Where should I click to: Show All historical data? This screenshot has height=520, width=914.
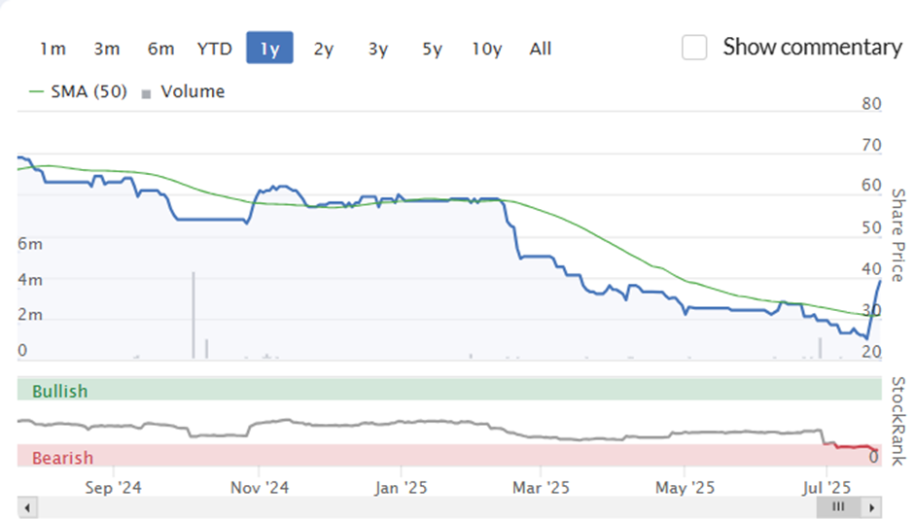[x=541, y=49]
